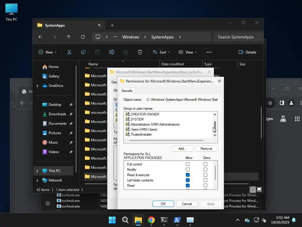302x227 pixels.
Task: Expand Network in the navigation pane
Action: tap(37, 180)
